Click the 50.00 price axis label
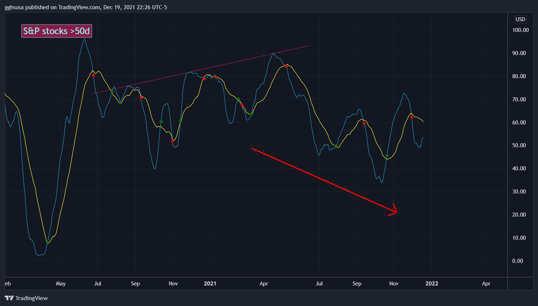This screenshot has width=538, height=306. 519,145
